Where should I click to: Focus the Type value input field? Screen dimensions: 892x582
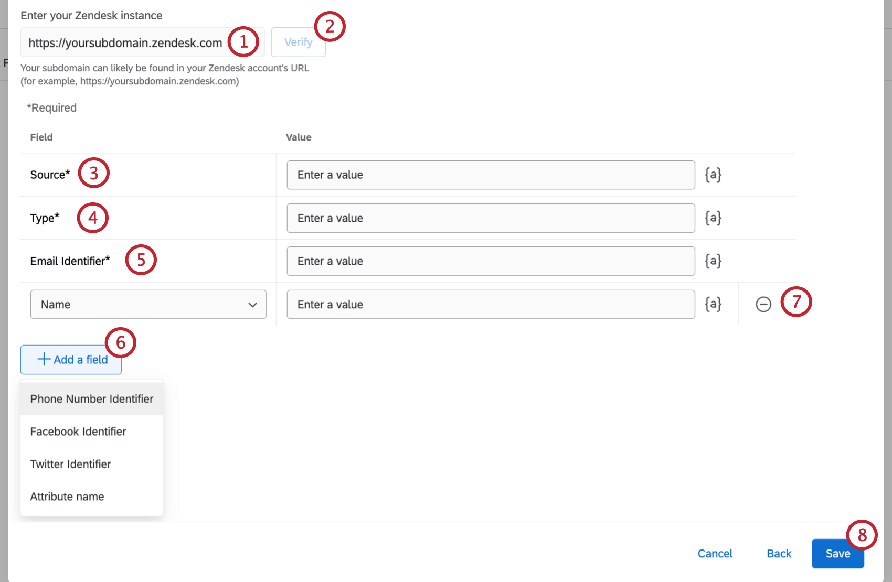point(490,218)
